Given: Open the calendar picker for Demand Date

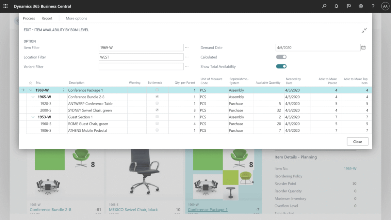Looking at the screenshot, I should coord(364,47).
